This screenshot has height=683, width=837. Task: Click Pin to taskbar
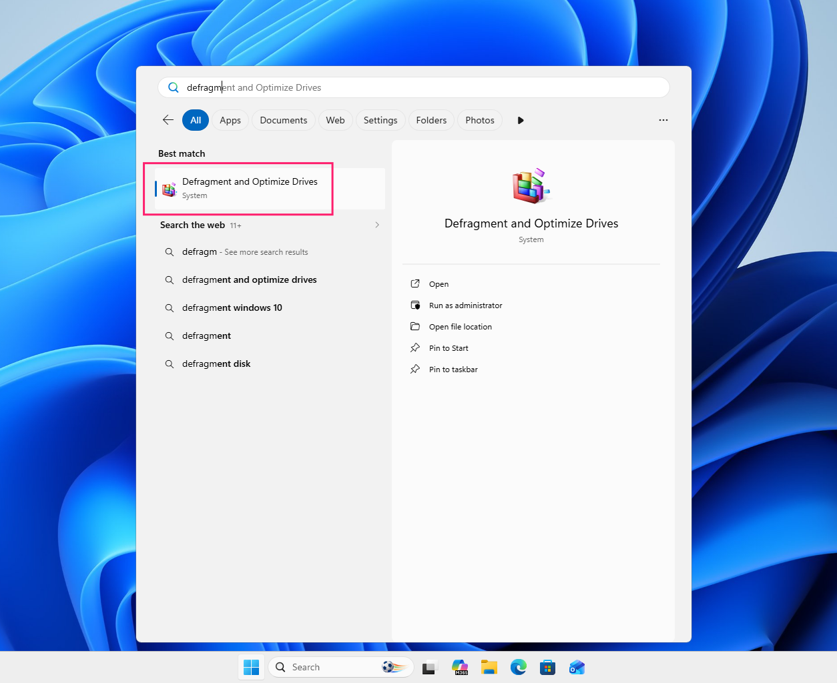click(453, 370)
